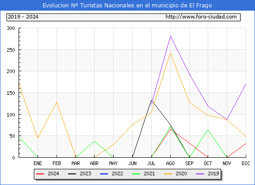Click the NOV month axis label
The image size is (255, 185).
[227, 163]
